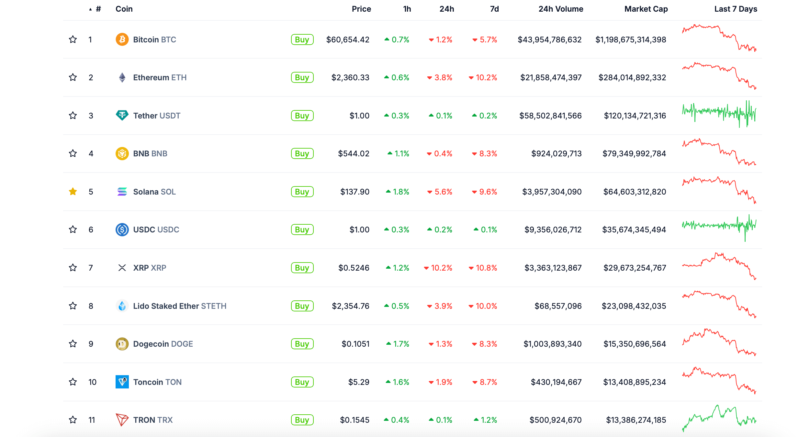
Task: Sort by Market Cap column header
Action: [x=646, y=9]
